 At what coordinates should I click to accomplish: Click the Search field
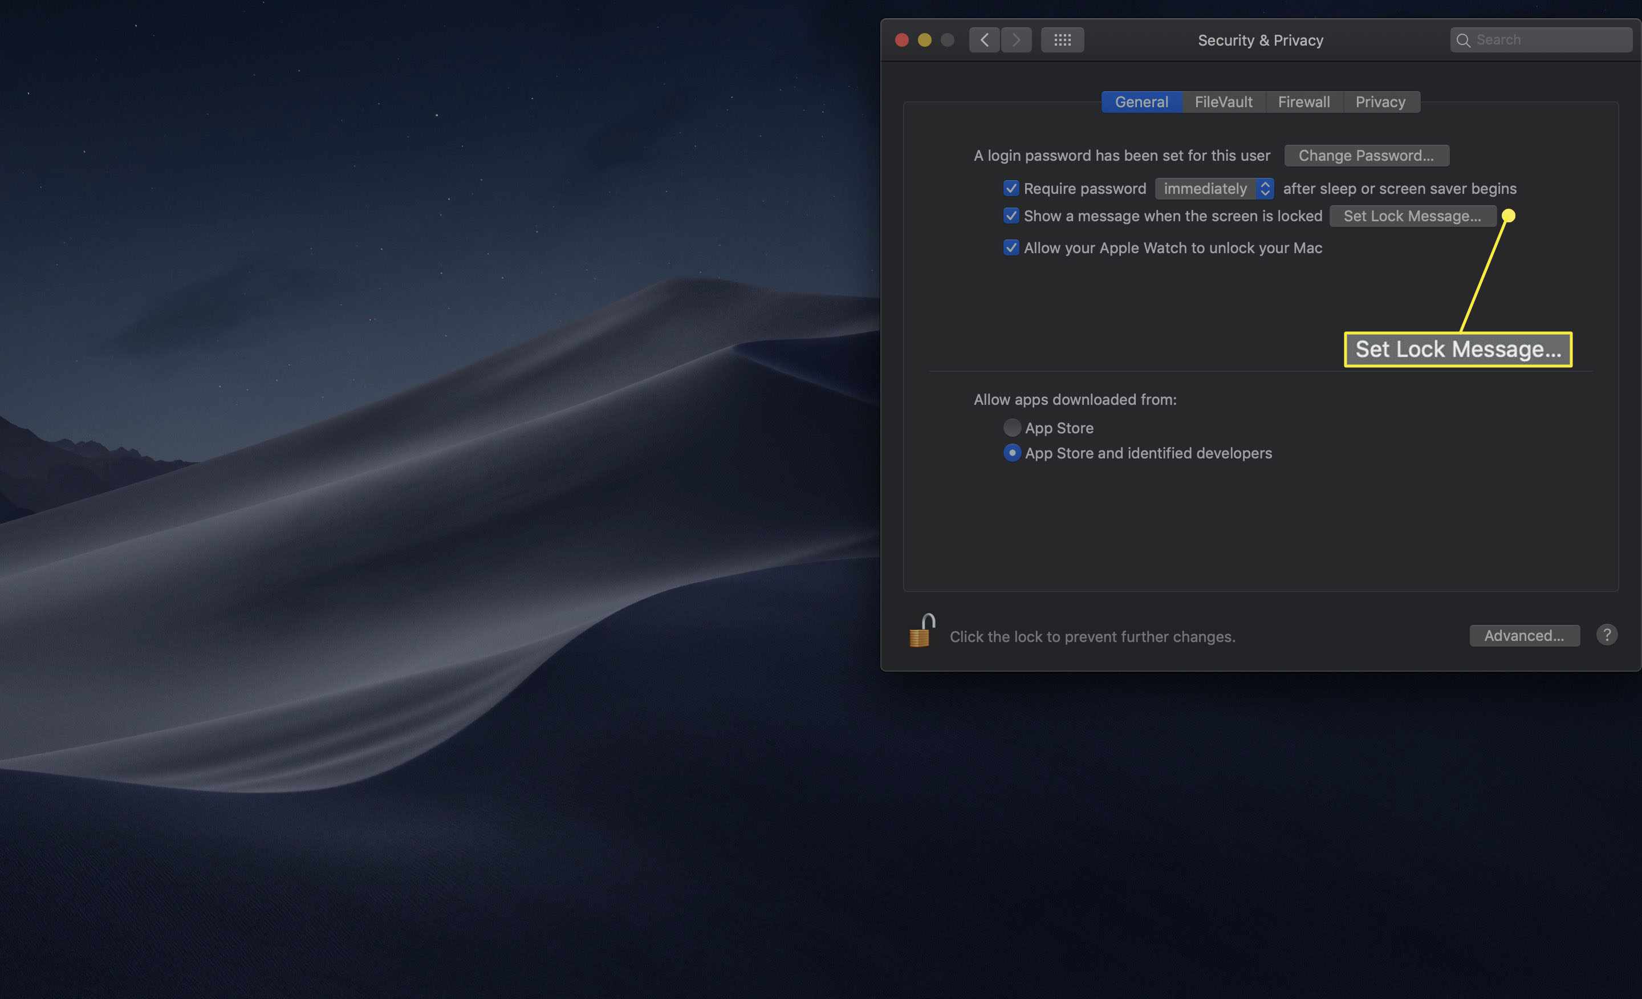pos(1541,39)
